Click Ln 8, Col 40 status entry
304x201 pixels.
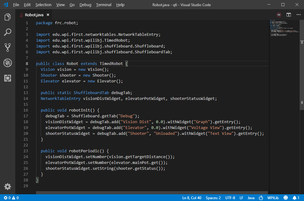point(192,198)
